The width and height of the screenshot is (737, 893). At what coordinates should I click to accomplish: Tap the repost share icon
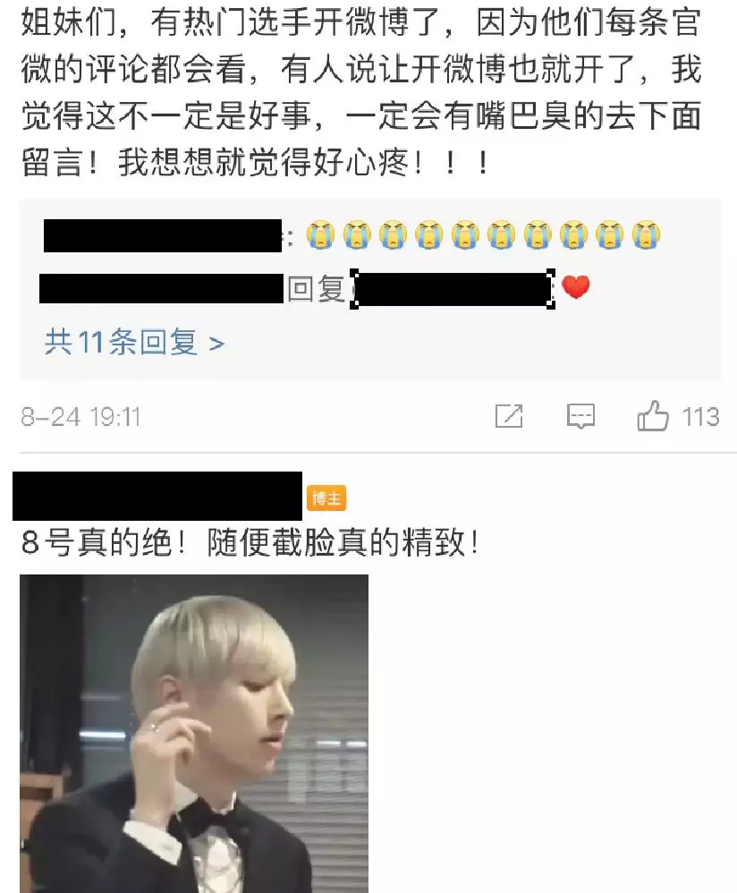coord(509,416)
